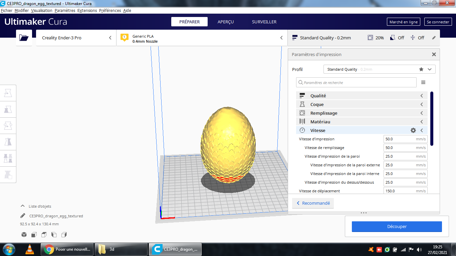
Task: Click the left side view cube icon
Action: click(x=54, y=235)
